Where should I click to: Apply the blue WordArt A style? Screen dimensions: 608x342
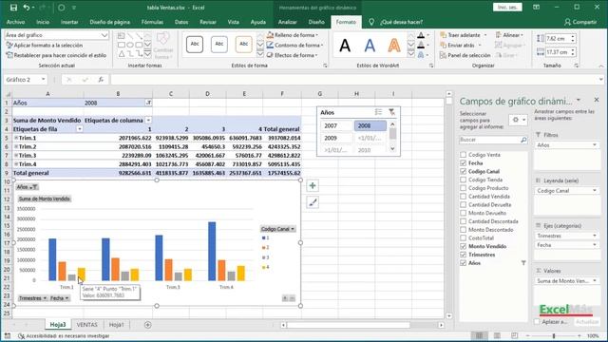pyautogui.click(x=370, y=46)
